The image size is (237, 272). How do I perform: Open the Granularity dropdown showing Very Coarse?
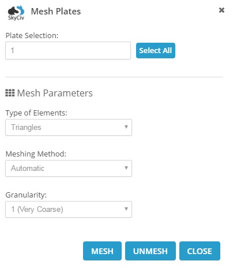point(69,209)
